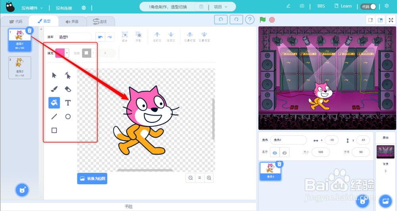This screenshot has width=397, height=211.
Task: Toggle the 代码 mode switch
Action: [x=369, y=7]
